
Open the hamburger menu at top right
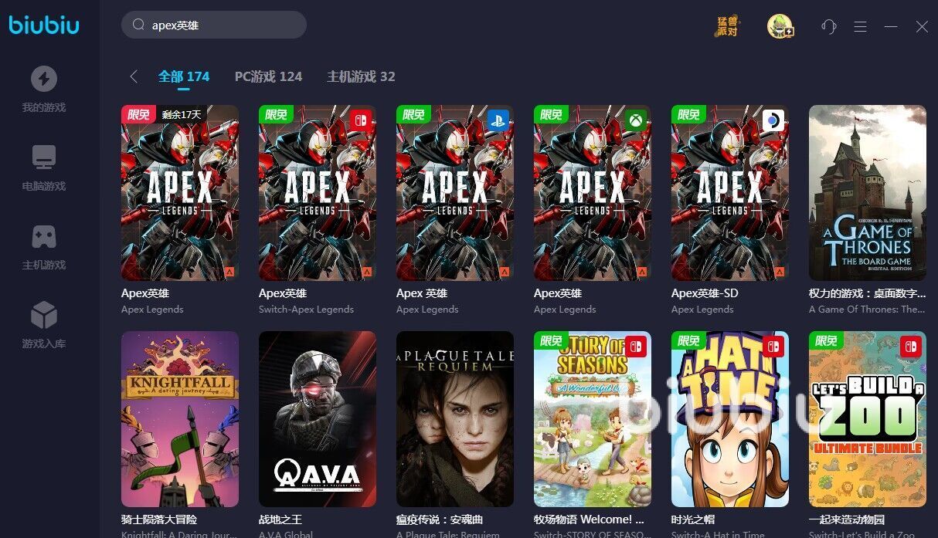coord(860,26)
